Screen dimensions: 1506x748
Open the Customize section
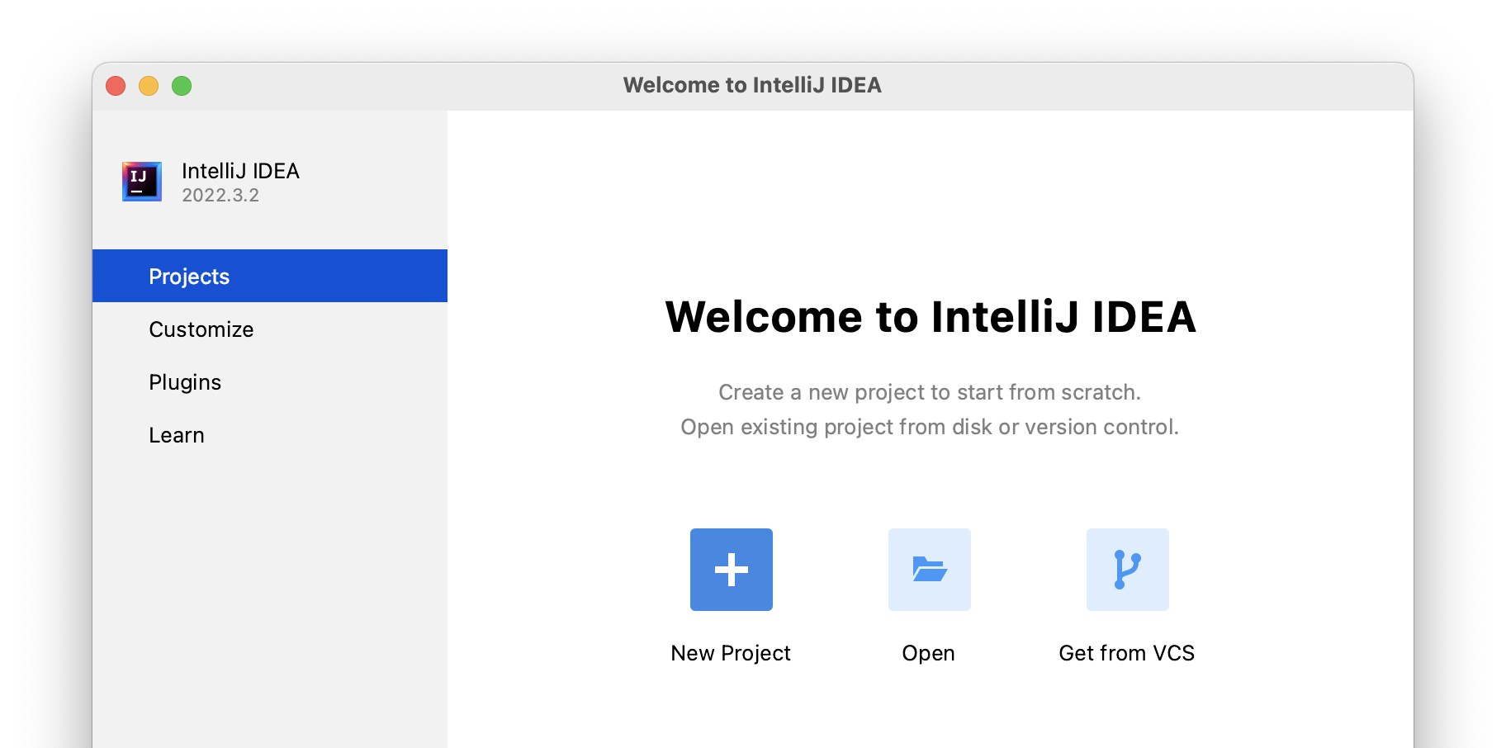(x=270, y=329)
